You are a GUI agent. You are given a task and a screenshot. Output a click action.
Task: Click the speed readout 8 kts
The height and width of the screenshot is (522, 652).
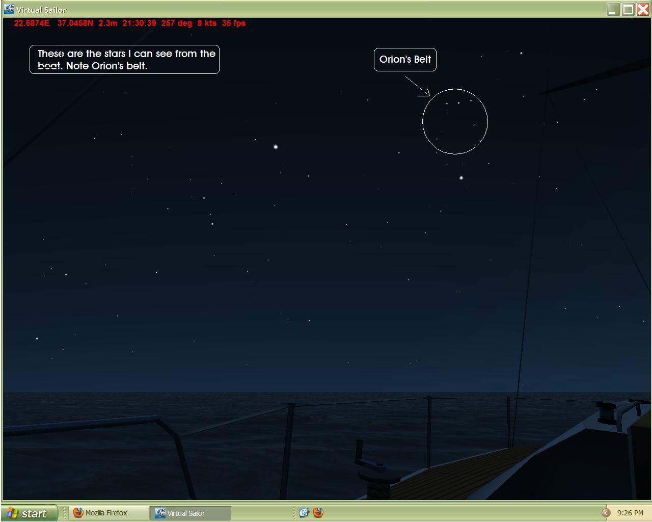tap(207, 23)
